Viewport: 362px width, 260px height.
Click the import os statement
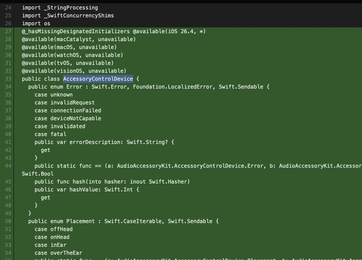36,23
